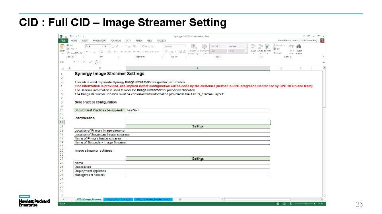Switch to Normal view icon in status bar

click(x=277, y=204)
